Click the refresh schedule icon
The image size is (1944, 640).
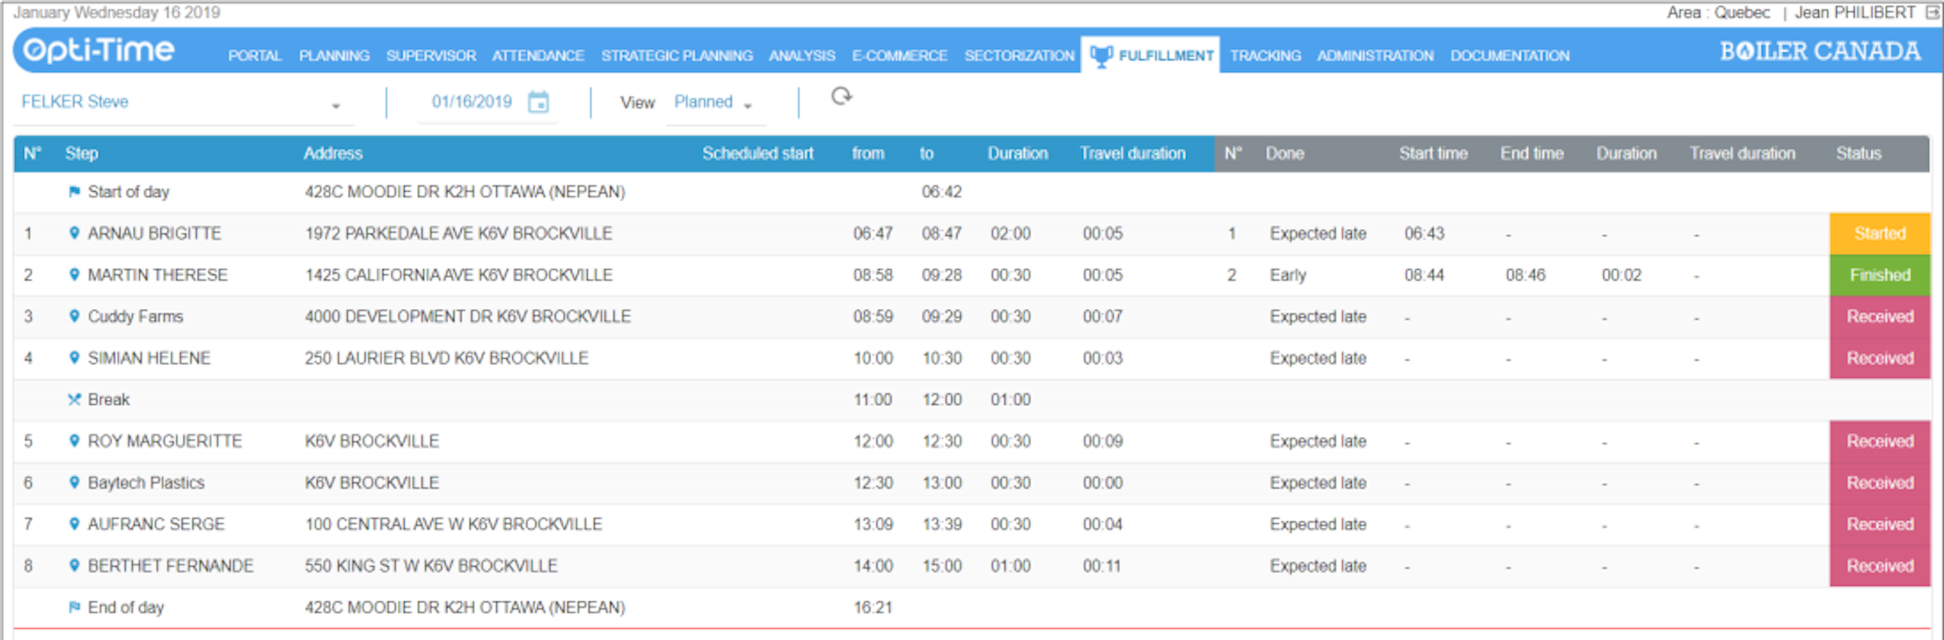(841, 97)
